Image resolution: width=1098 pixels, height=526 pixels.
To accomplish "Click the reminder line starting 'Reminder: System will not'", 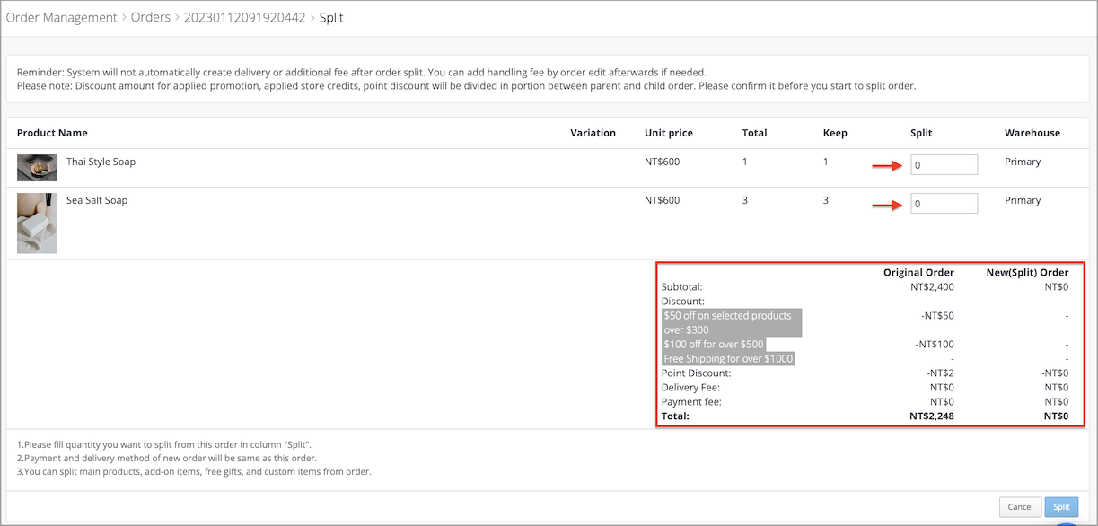I will tap(362, 72).
